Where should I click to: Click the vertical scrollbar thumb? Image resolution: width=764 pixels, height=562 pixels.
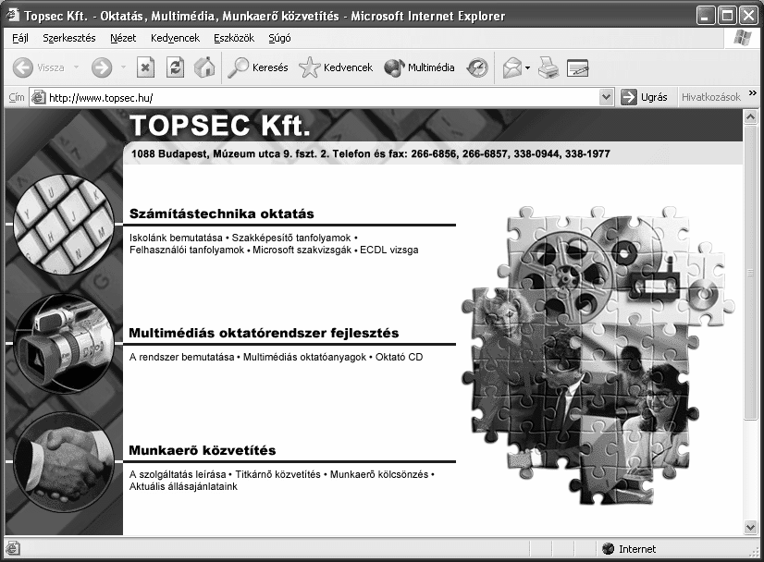[750, 273]
